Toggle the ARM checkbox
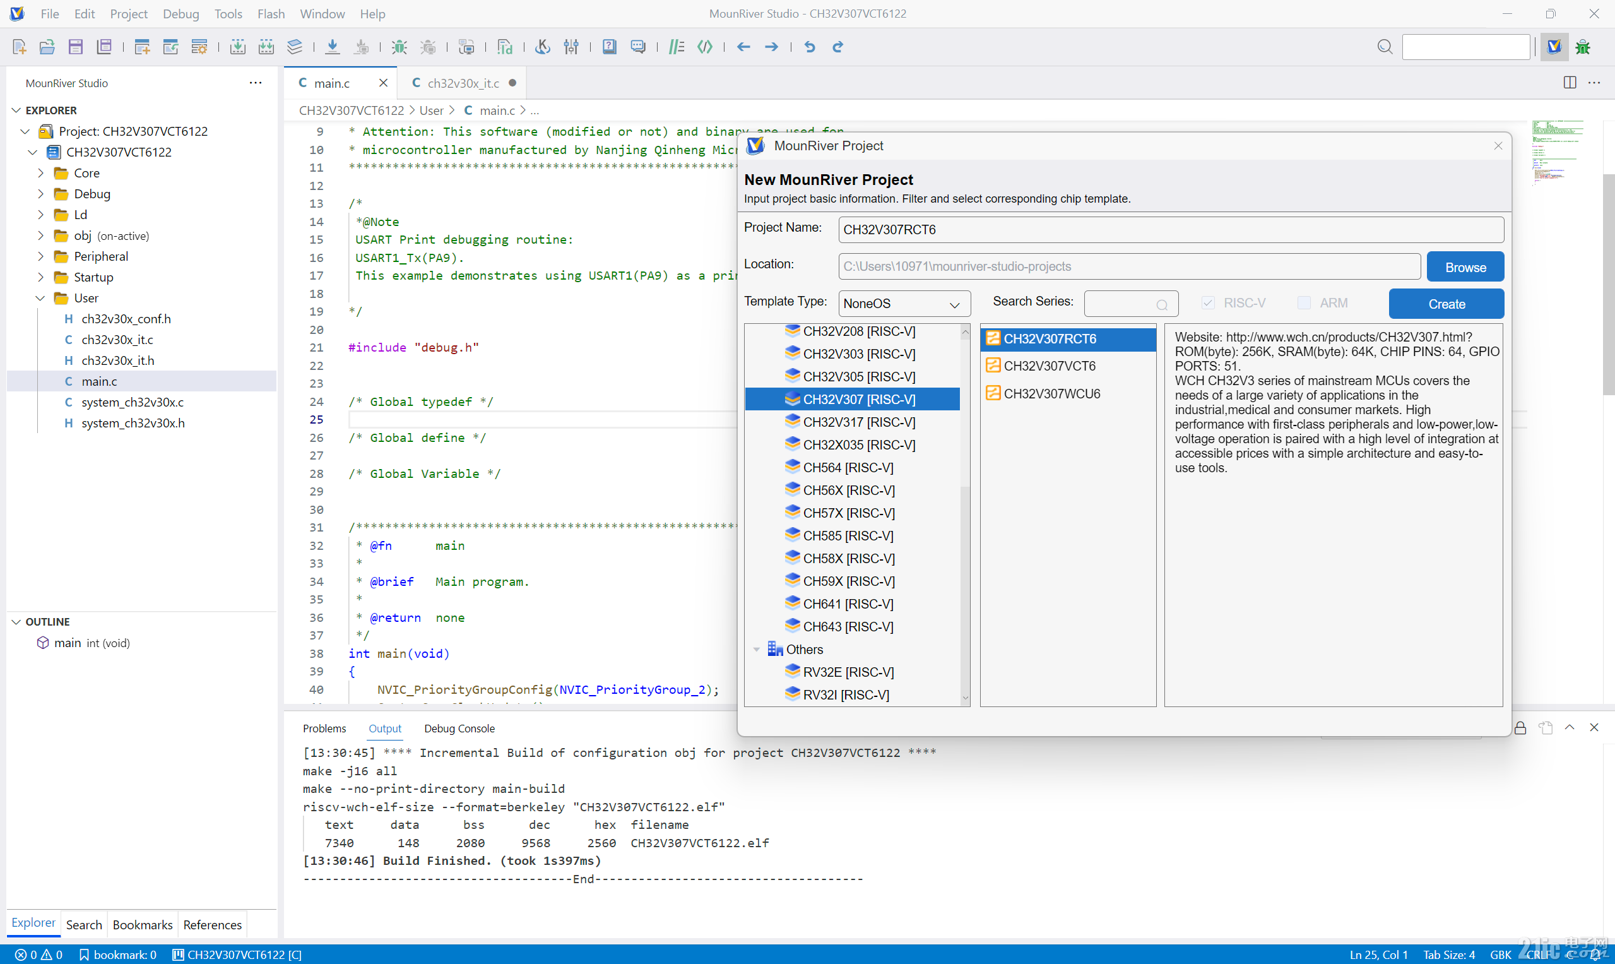Image resolution: width=1615 pixels, height=964 pixels. pyautogui.click(x=1303, y=303)
